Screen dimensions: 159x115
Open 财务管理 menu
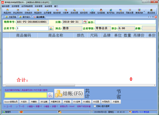[38, 6]
